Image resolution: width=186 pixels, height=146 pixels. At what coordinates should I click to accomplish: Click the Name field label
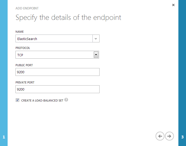[x=20, y=32]
